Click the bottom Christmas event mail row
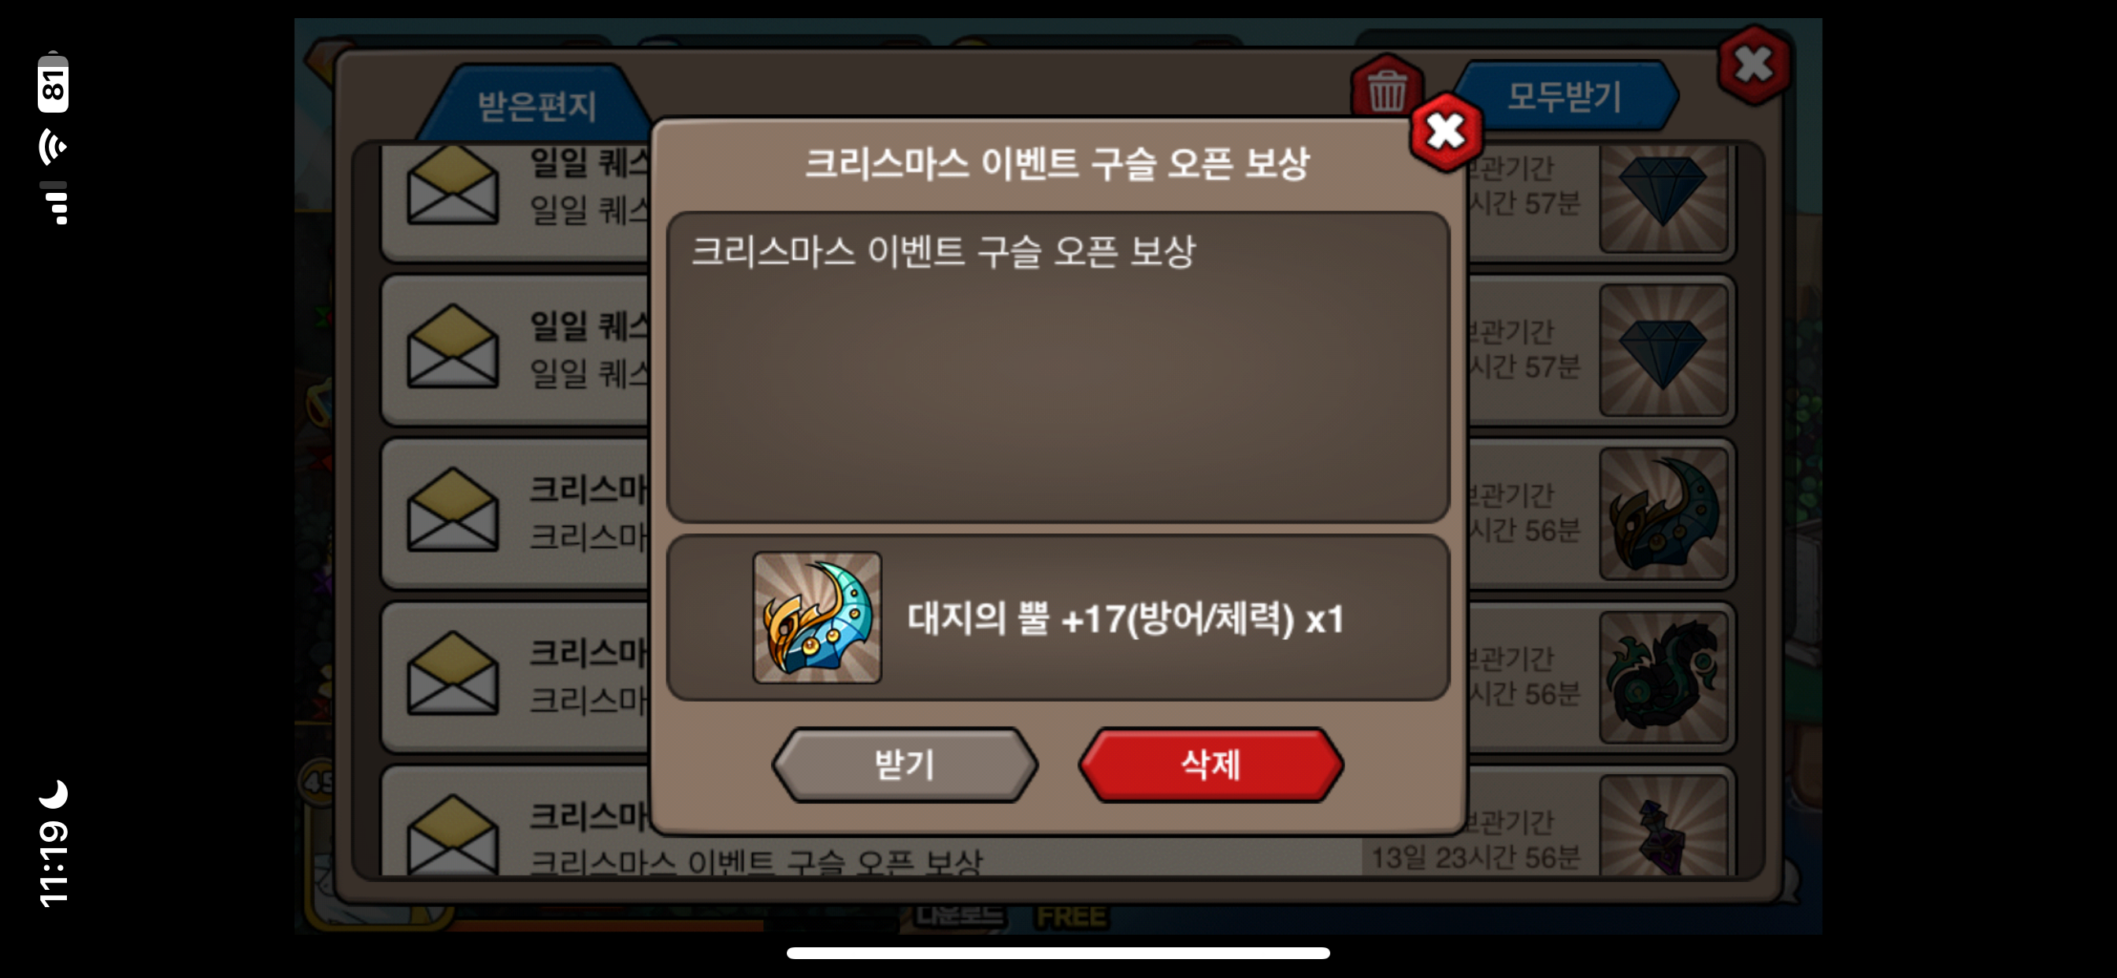The height and width of the screenshot is (978, 2117). click(x=1058, y=822)
